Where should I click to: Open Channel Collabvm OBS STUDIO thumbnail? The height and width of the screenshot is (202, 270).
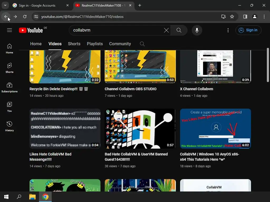click(140, 67)
